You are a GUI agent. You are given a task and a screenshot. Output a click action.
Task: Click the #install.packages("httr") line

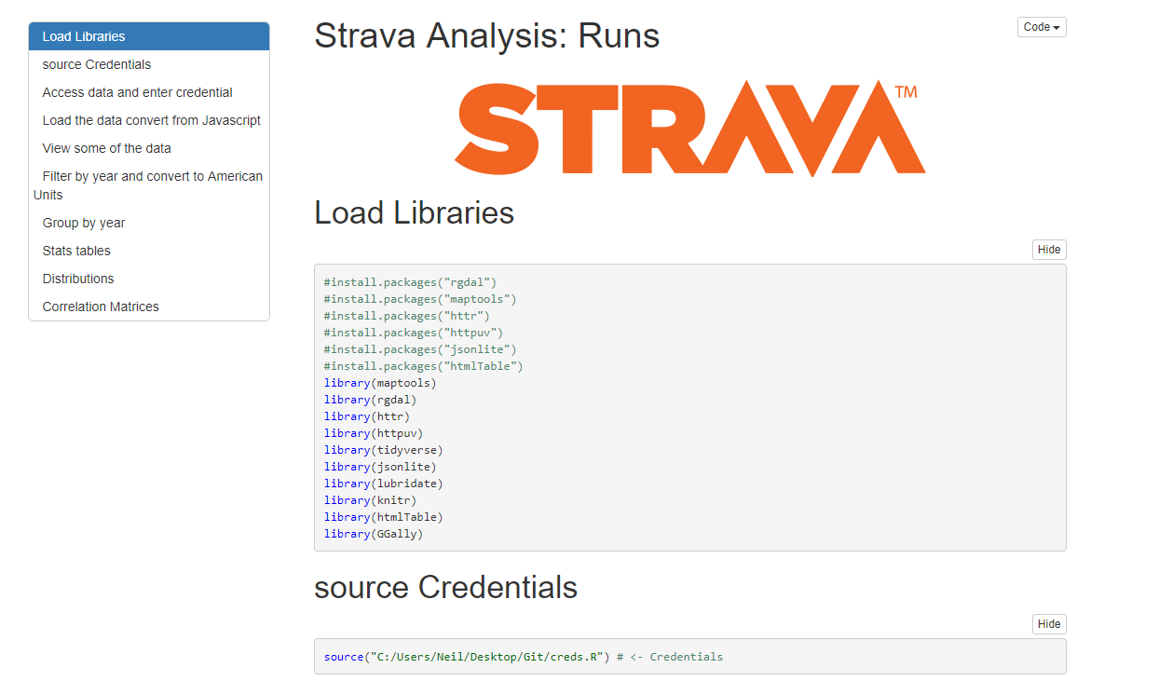click(x=407, y=316)
